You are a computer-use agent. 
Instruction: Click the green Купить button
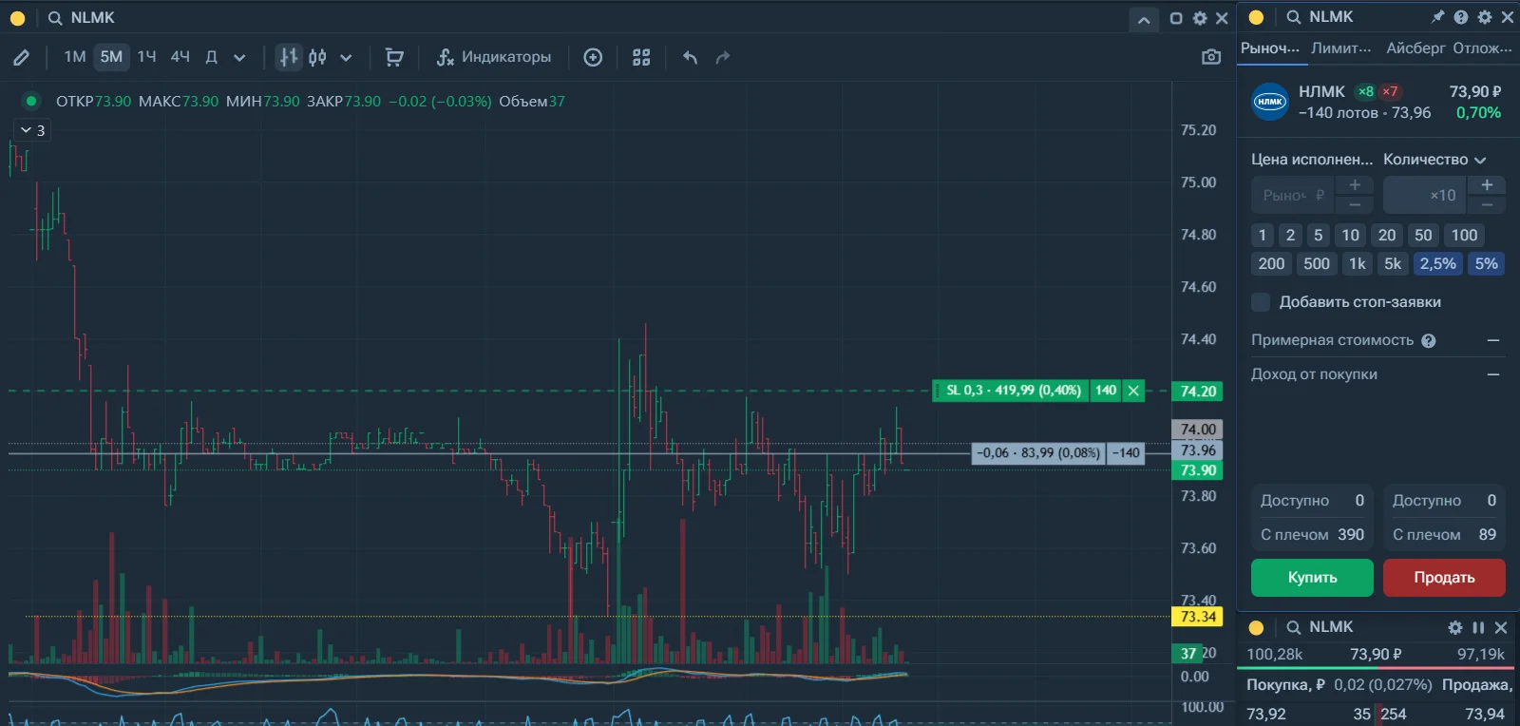click(x=1312, y=578)
